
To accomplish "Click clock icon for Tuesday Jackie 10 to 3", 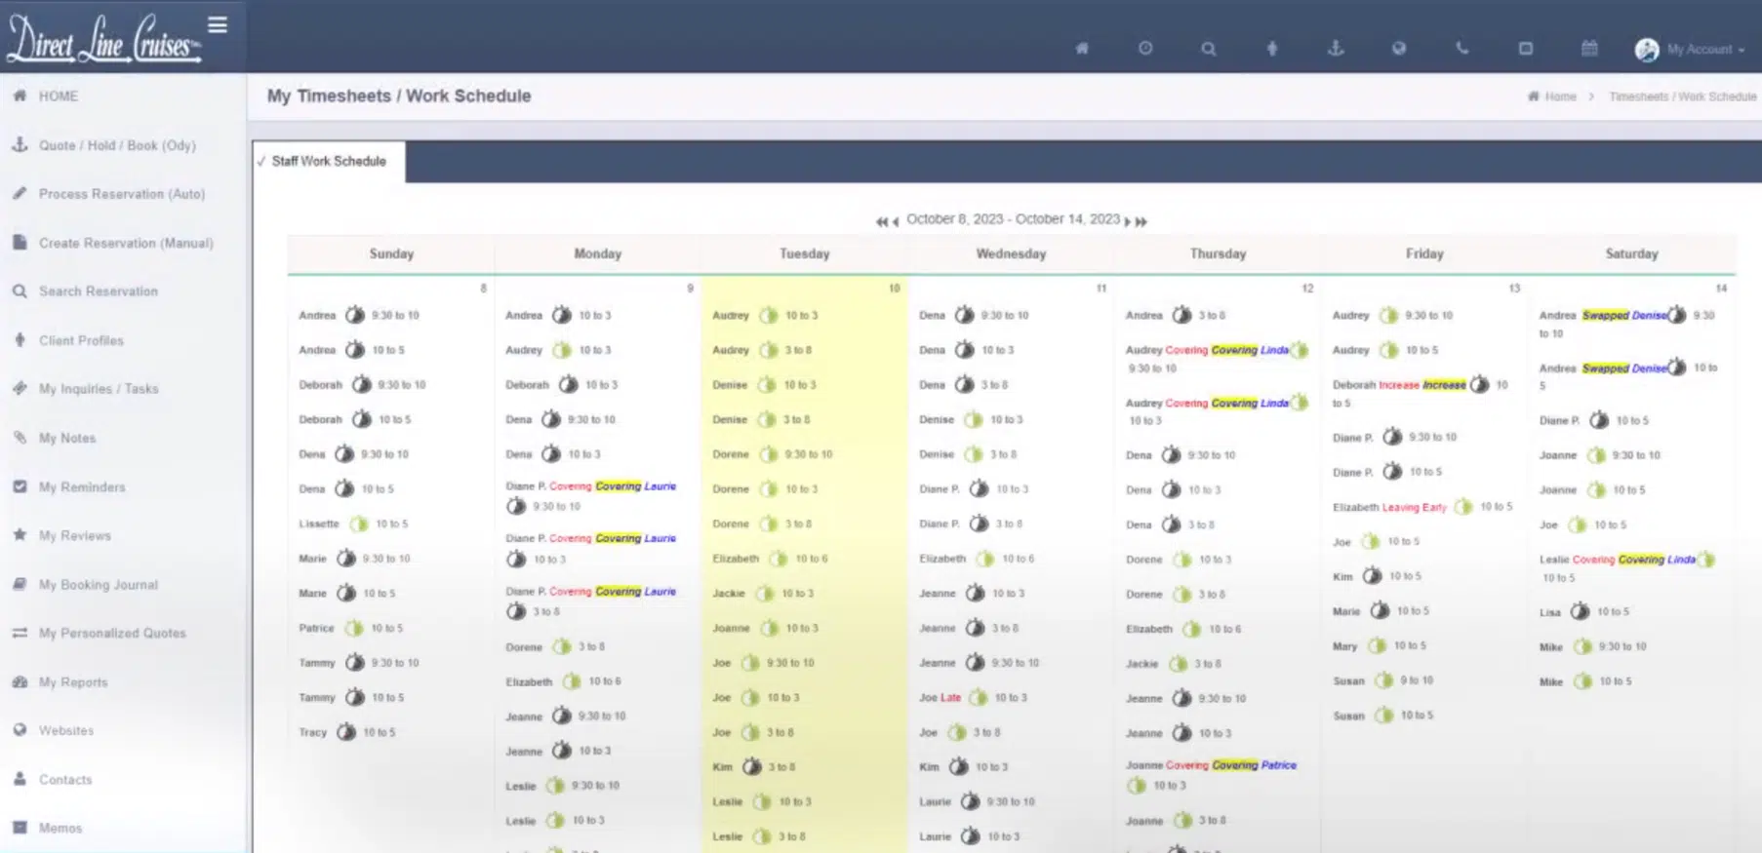I will (765, 594).
